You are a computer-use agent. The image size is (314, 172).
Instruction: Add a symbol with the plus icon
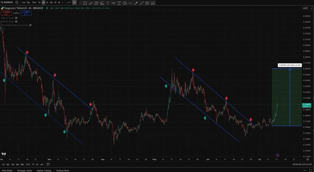point(17,2)
